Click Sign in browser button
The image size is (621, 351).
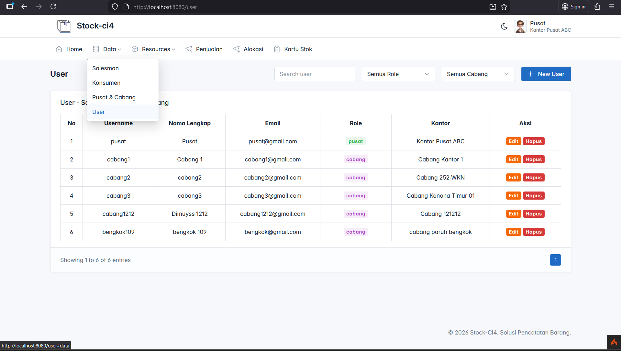573,7
